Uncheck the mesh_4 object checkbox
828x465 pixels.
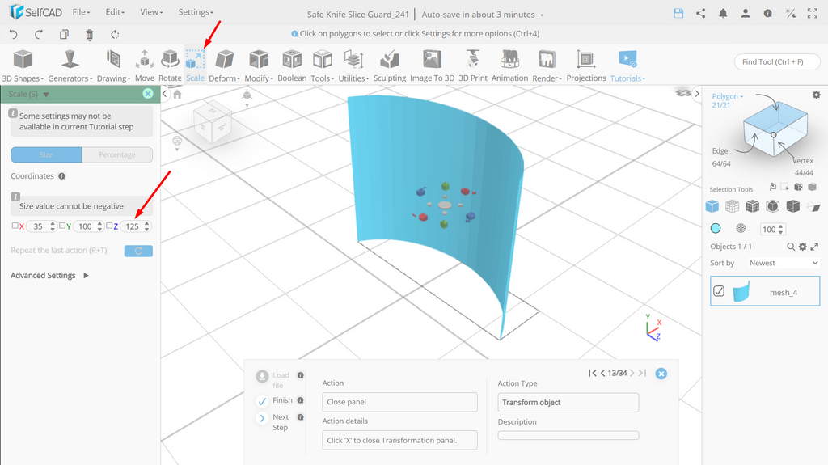(x=719, y=291)
